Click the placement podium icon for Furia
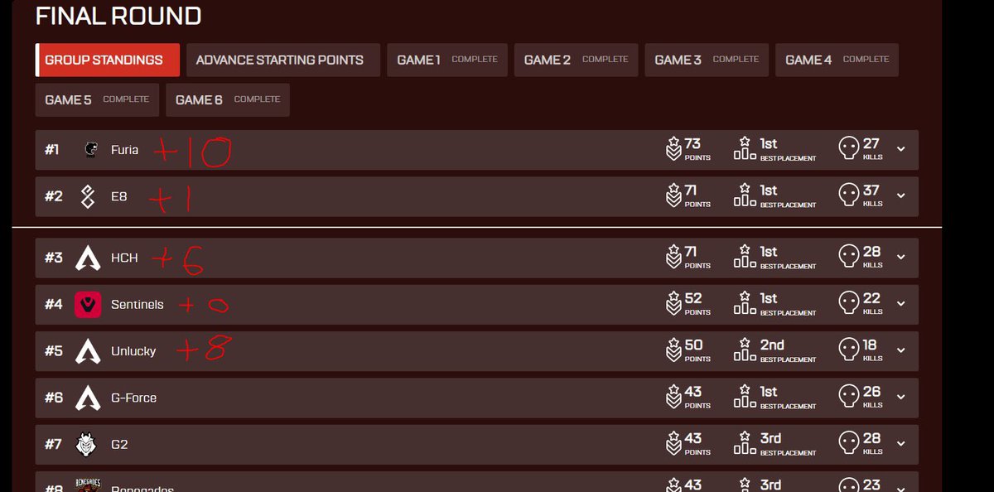Viewport: 994px width, 492px height. pyautogui.click(x=745, y=149)
